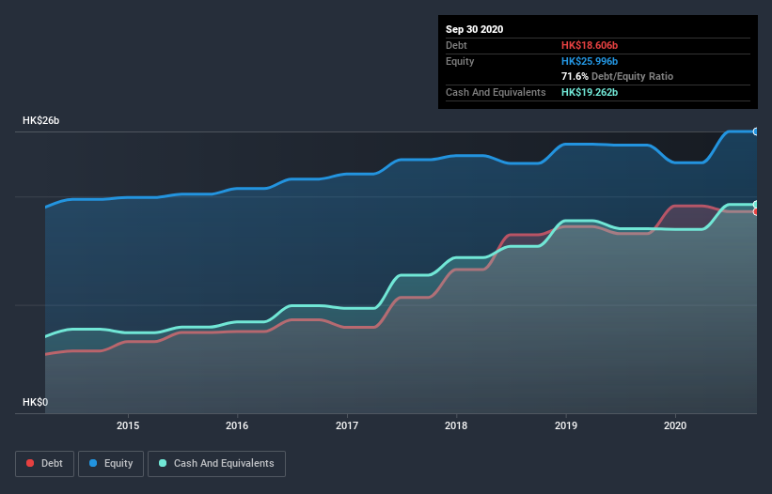Click the blue Equity end-point marker
Screen dimensions: 772x494
click(756, 131)
